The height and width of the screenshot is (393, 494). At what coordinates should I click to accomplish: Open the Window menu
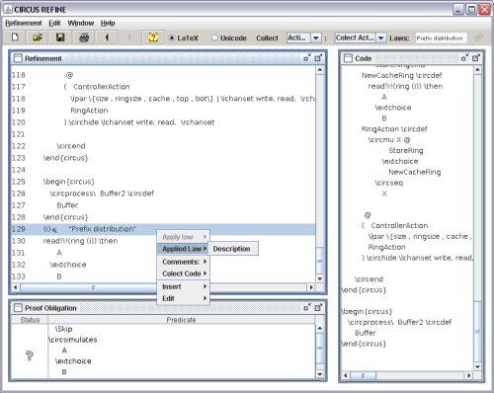pyautogui.click(x=81, y=23)
